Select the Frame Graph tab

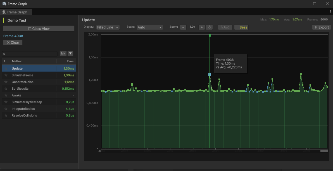[x=16, y=12]
